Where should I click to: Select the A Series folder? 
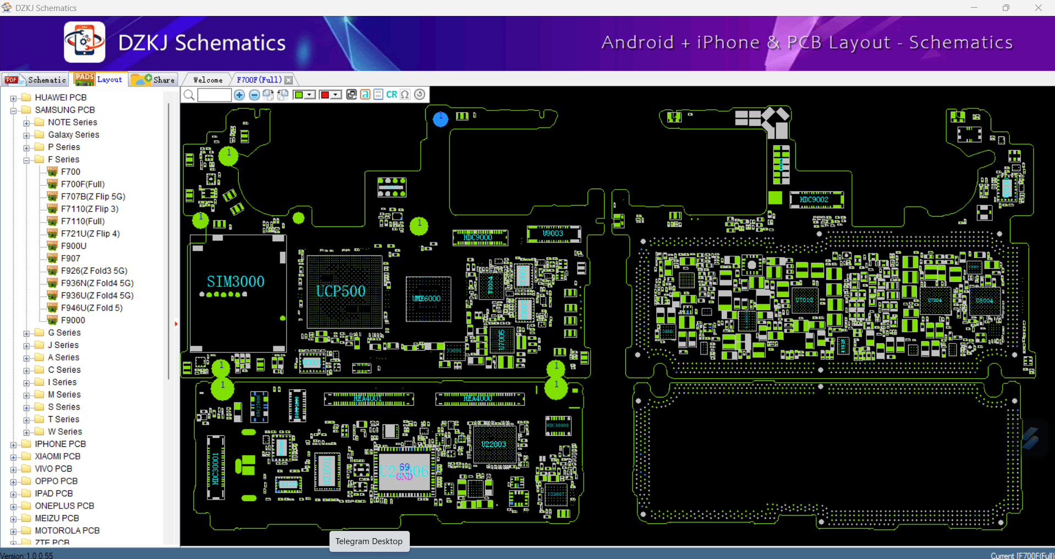[x=63, y=357]
